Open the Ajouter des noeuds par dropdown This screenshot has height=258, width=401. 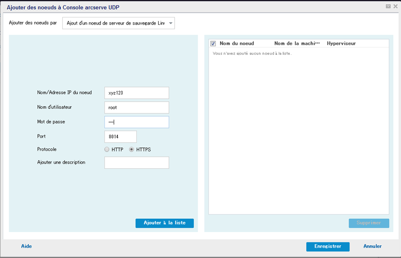tap(118, 23)
